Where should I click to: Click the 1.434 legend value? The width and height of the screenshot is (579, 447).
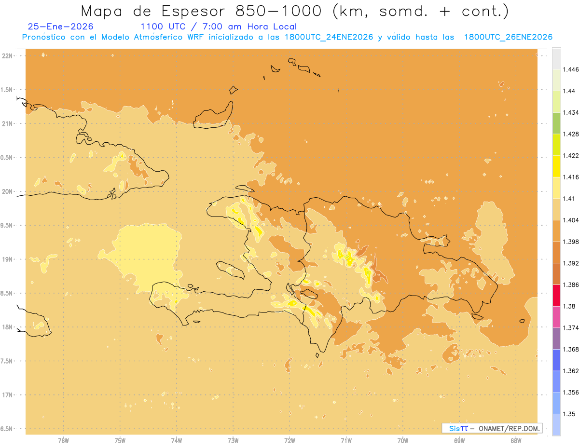click(x=571, y=113)
